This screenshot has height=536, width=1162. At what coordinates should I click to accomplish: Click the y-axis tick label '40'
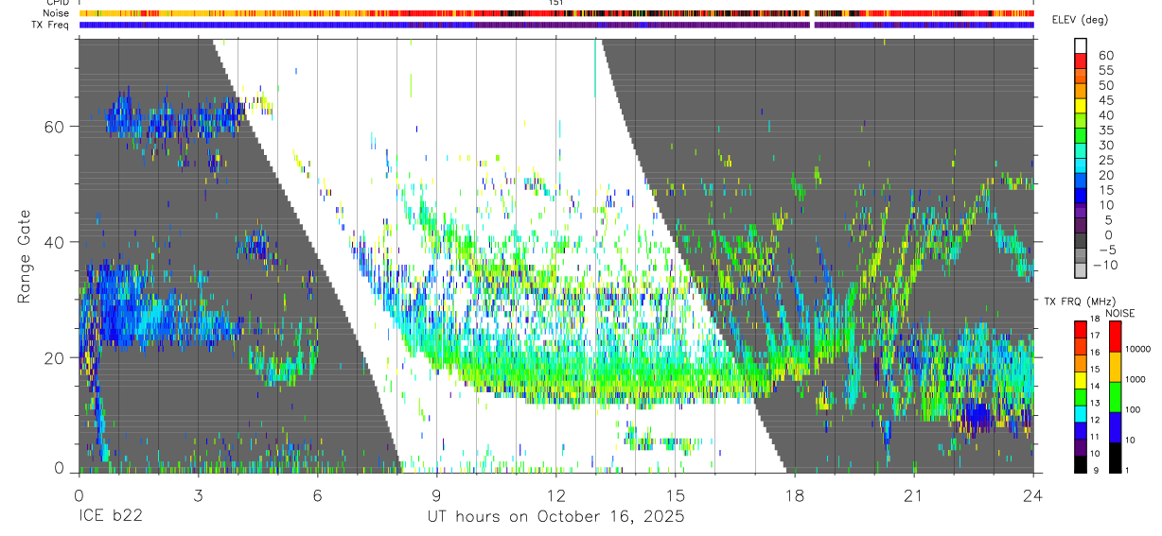(56, 242)
